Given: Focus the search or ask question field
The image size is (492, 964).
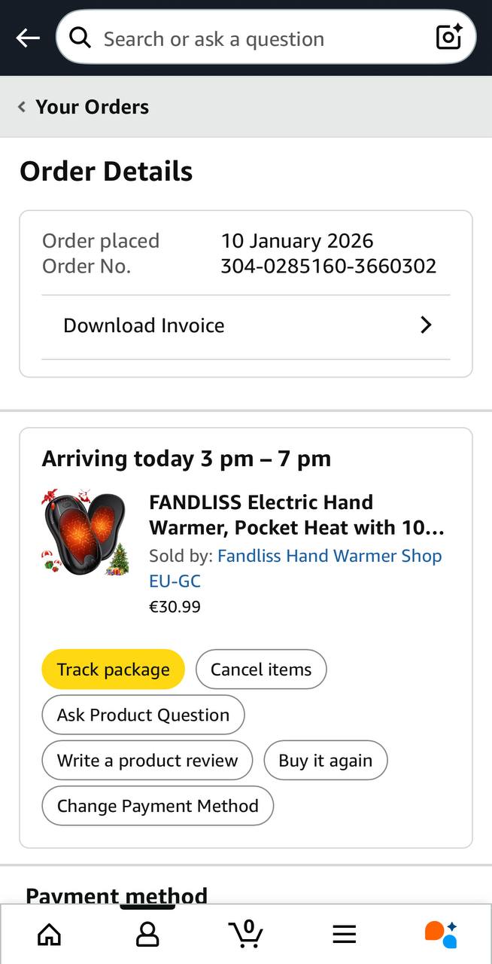Looking at the screenshot, I should [x=256, y=38].
